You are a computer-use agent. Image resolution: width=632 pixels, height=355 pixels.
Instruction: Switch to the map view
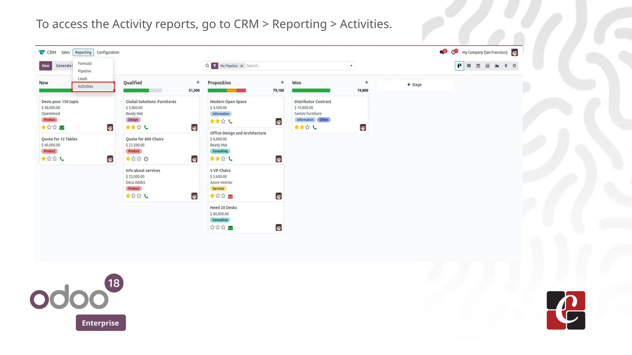(506, 66)
